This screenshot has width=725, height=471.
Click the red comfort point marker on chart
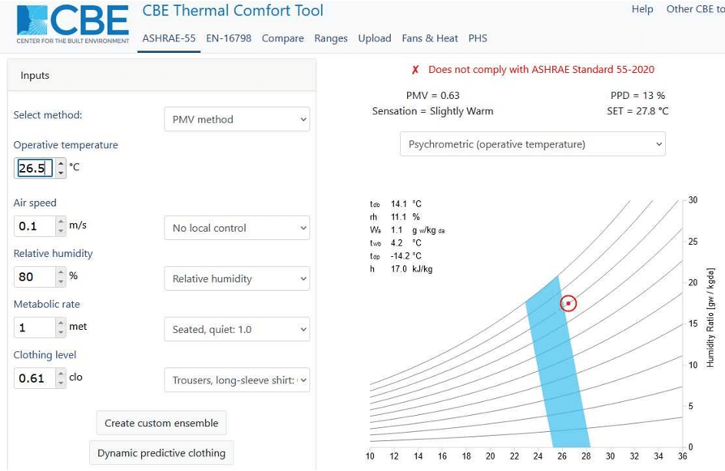point(568,303)
